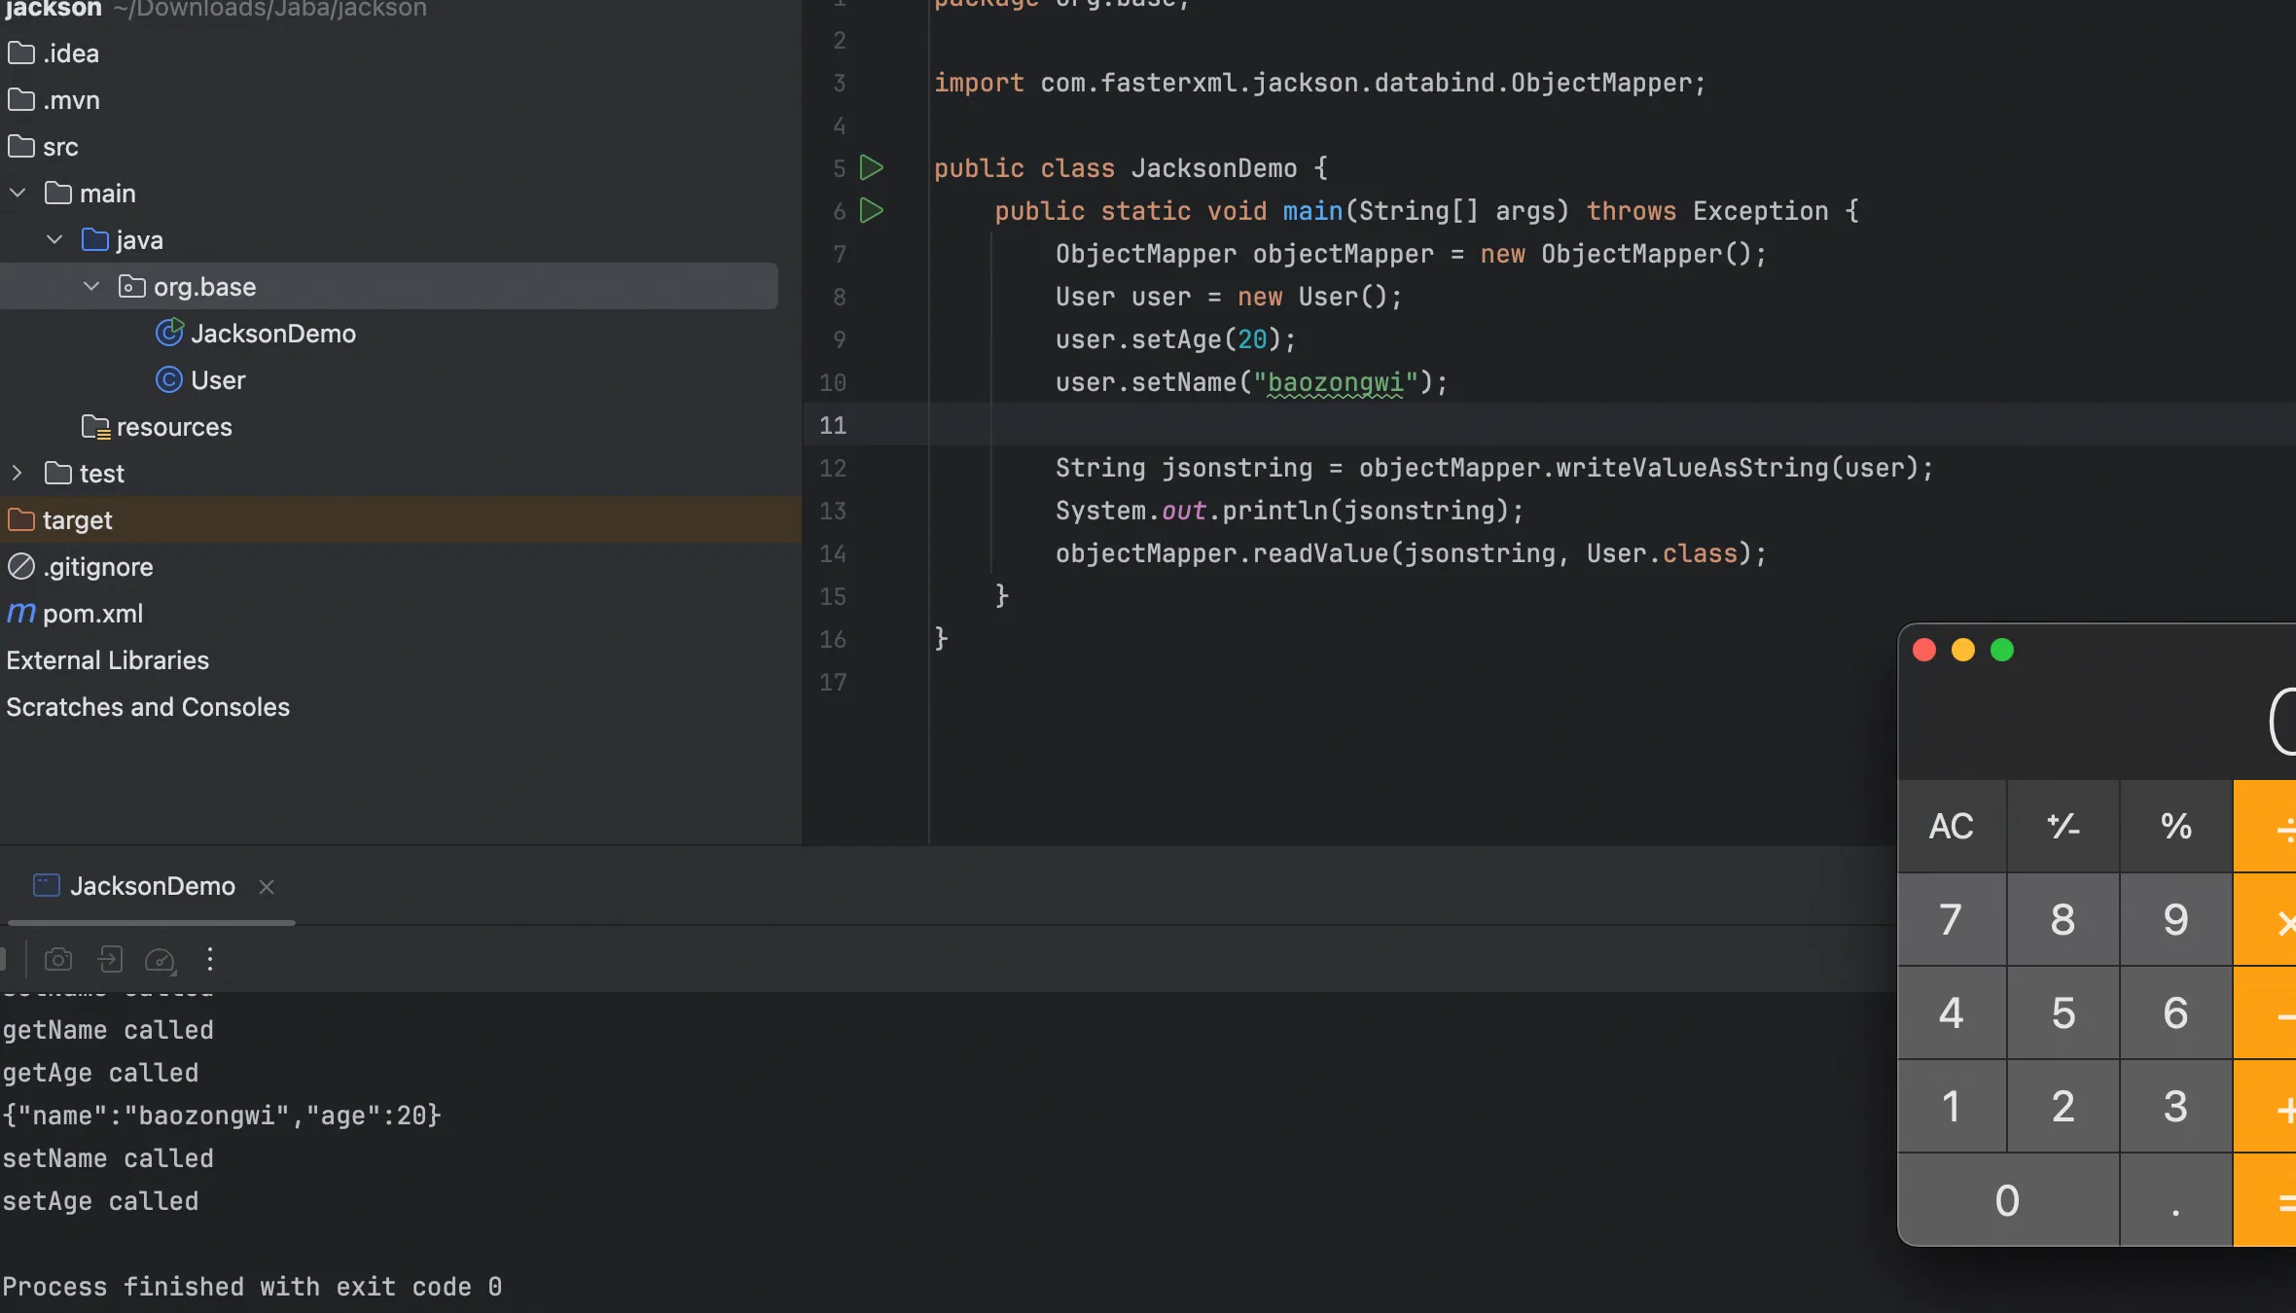The image size is (2296, 1313).
Task: Expand the test folder
Action: coord(18,474)
